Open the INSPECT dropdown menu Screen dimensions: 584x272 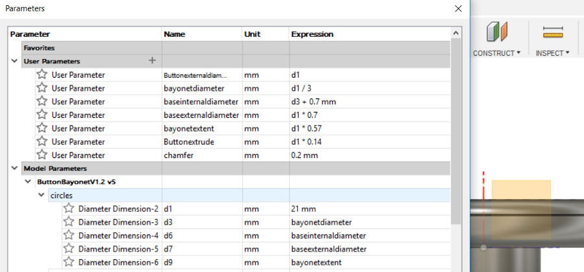(x=553, y=53)
